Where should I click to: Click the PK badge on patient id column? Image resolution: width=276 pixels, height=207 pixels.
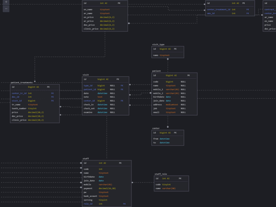(189, 75)
